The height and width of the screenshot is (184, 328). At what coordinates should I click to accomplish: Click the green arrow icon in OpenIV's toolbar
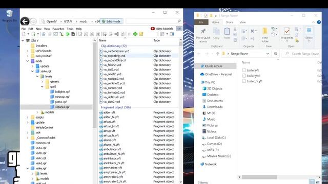68,34
